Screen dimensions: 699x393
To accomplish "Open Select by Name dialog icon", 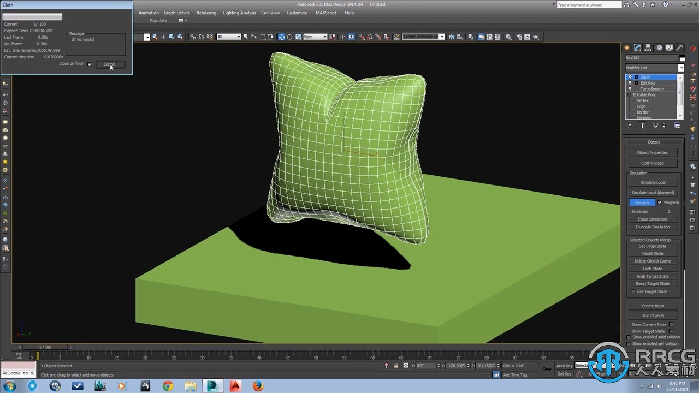I will pyautogui.click(x=253, y=37).
